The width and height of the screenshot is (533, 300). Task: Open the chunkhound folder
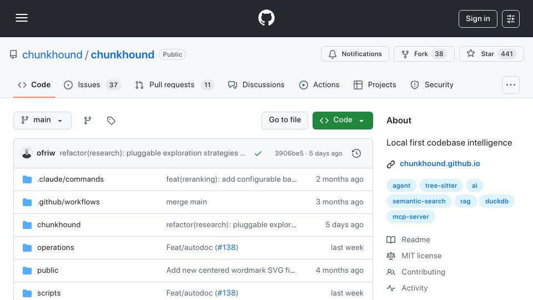(x=59, y=225)
